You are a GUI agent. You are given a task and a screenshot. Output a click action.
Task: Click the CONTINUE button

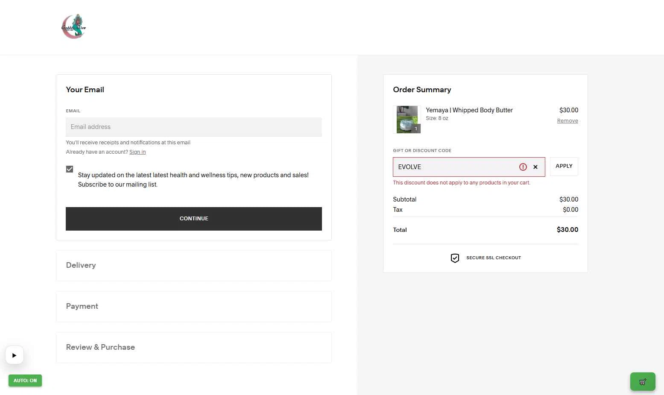click(193, 219)
